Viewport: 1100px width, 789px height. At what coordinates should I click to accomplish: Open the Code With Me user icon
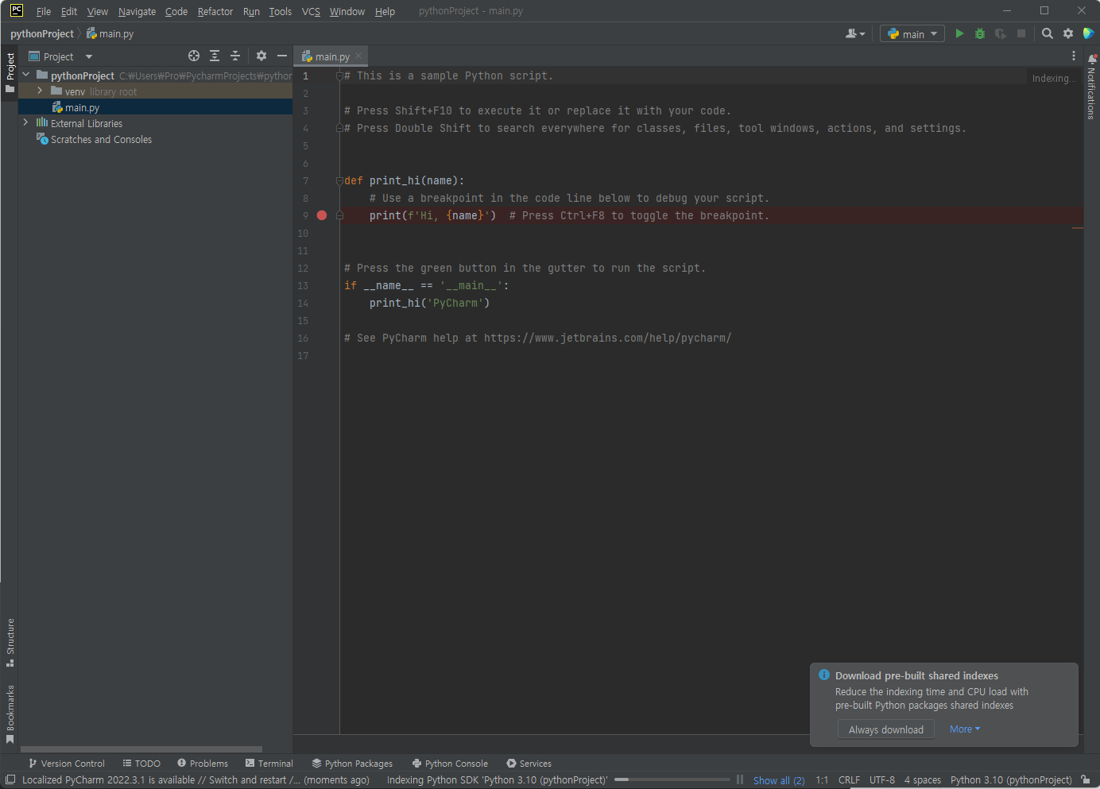tap(855, 33)
